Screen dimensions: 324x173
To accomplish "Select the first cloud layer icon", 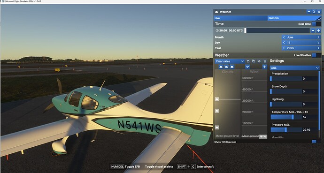I will (x=221, y=67).
